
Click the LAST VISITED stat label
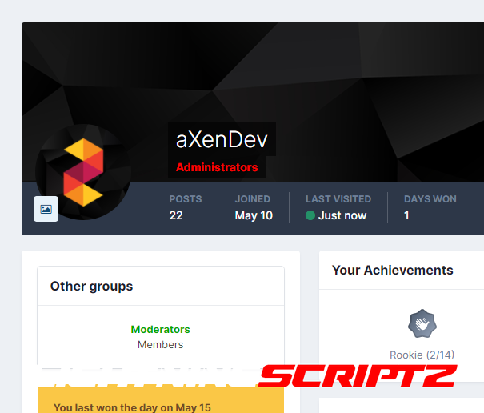338,198
